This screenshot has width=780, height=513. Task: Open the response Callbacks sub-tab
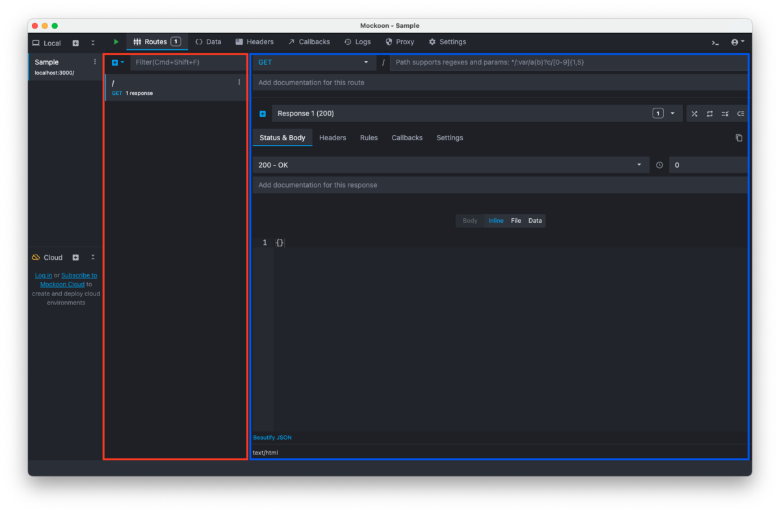[x=407, y=138]
